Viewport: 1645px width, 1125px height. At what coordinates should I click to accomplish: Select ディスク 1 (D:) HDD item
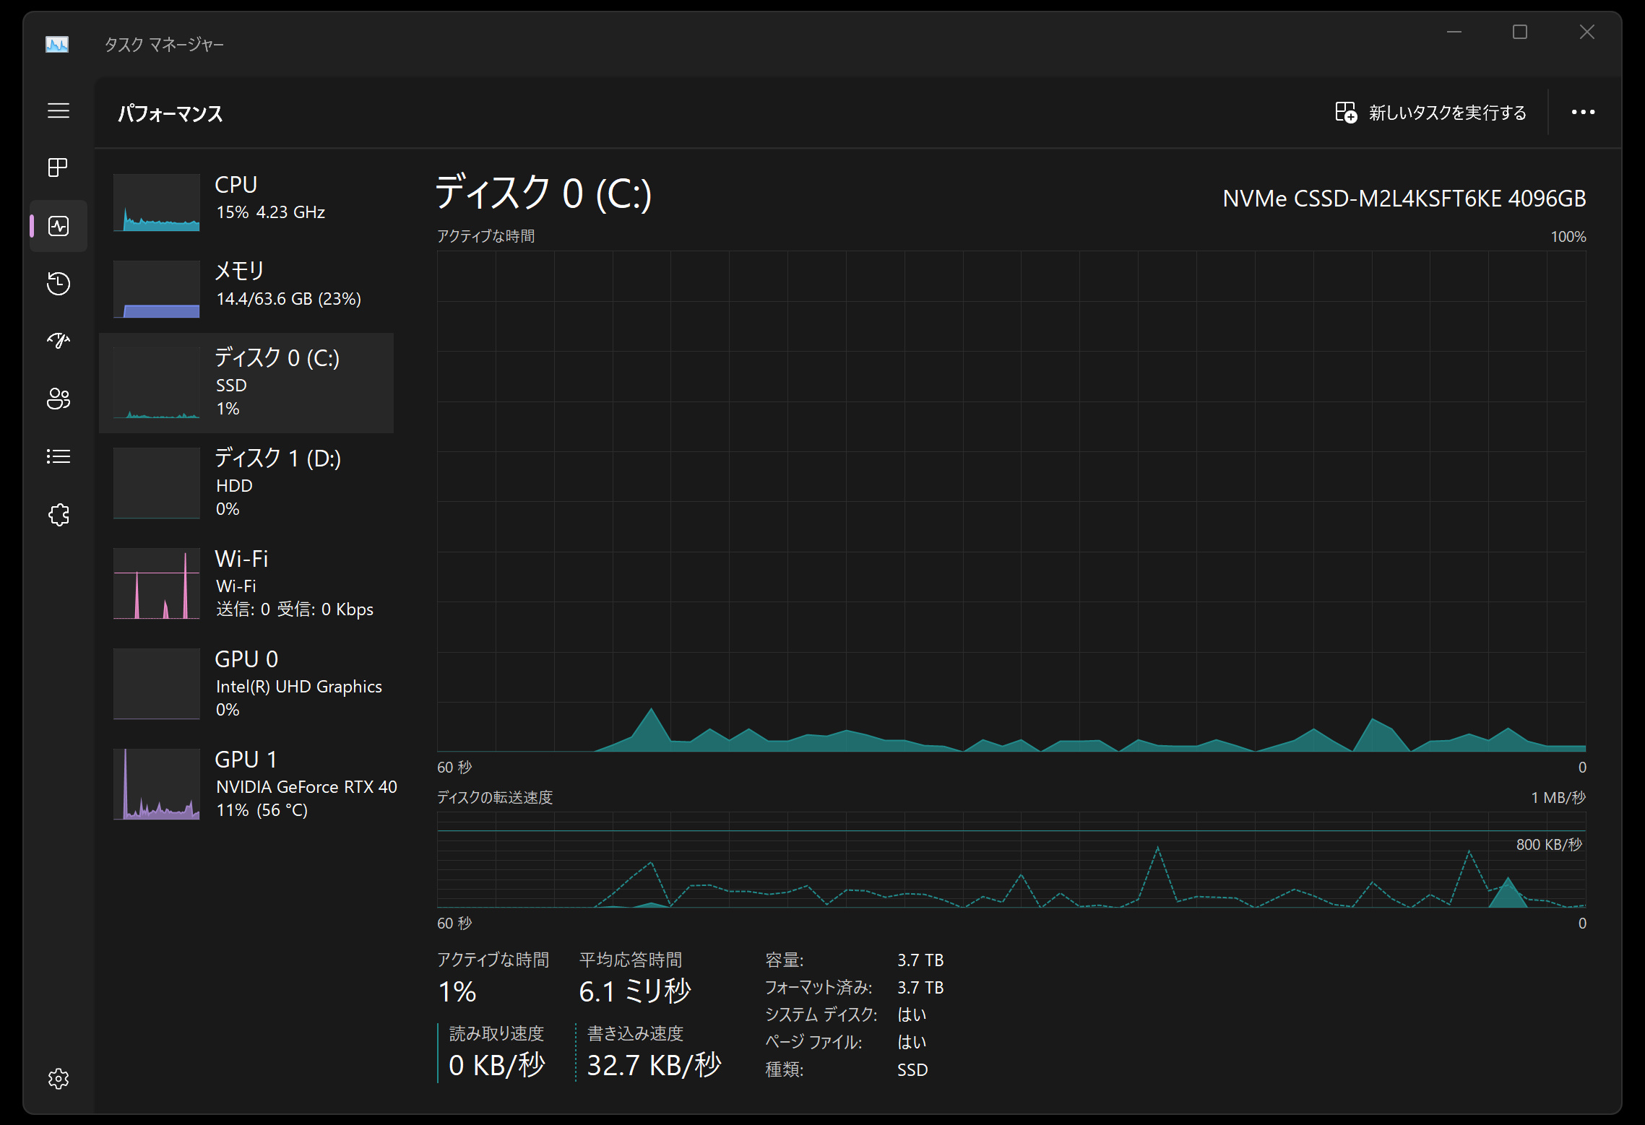click(246, 483)
